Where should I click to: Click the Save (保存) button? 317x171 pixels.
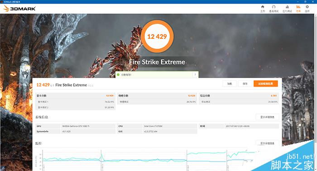coord(245,83)
